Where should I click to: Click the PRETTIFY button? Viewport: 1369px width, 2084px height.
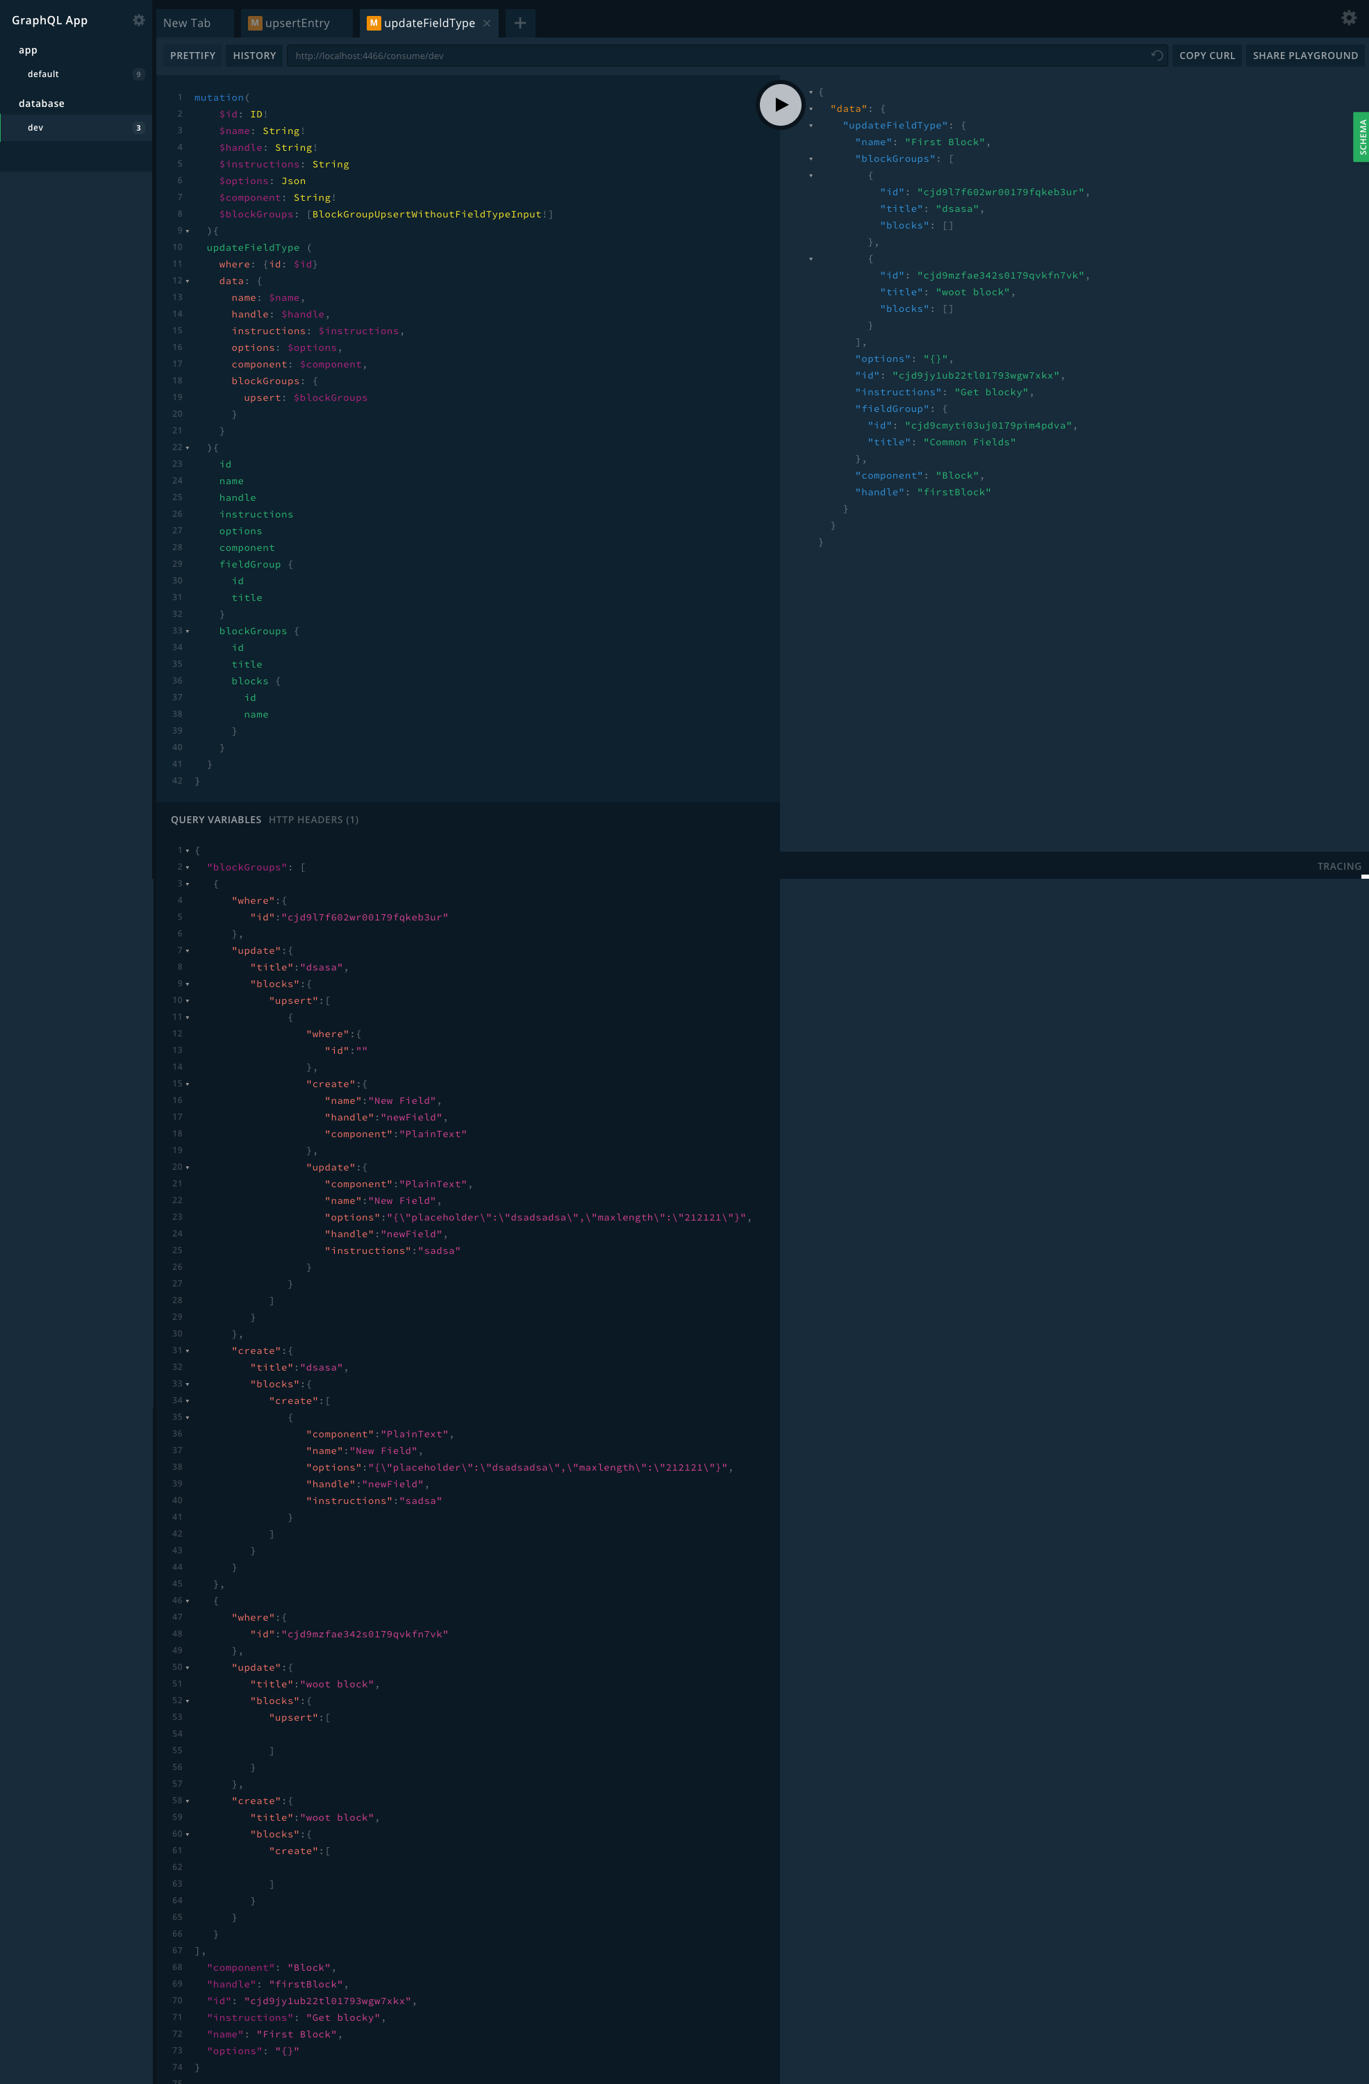click(192, 55)
